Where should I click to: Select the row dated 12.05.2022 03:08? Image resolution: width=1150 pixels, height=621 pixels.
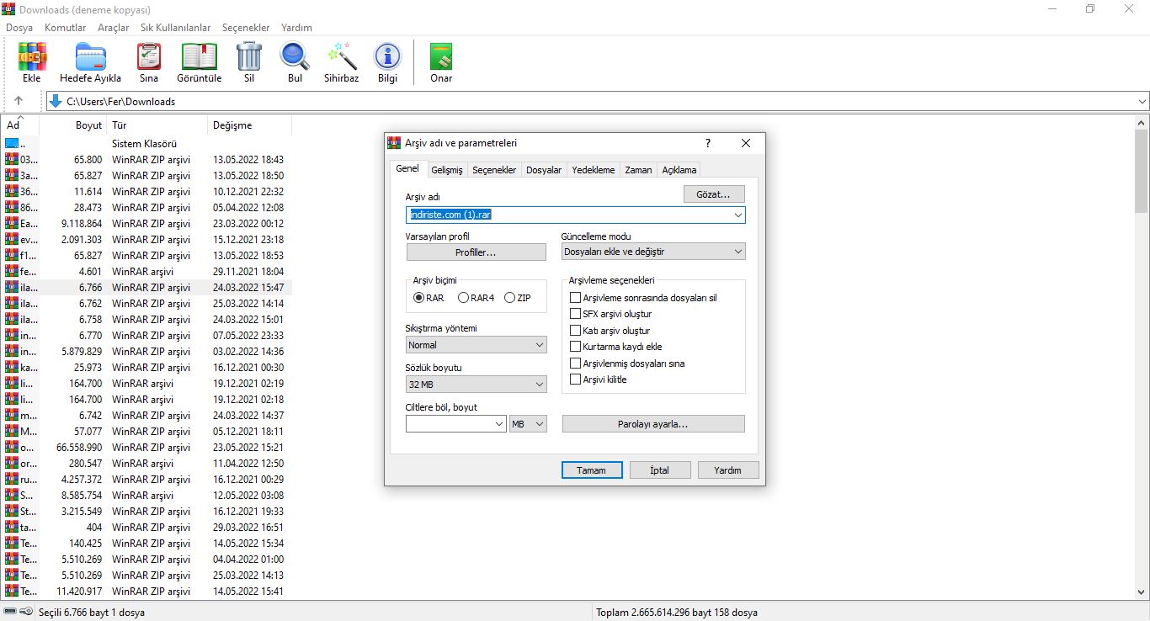146,496
